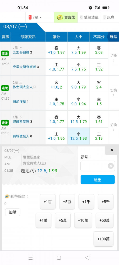Select 大 7.5, 1.99 odds cell
The image size is (119, 265).
pos(79,50)
